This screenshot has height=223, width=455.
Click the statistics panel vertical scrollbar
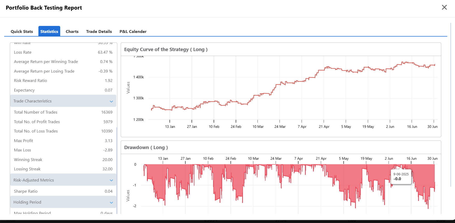tap(117, 170)
